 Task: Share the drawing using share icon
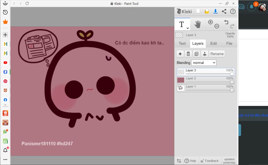(224, 12)
